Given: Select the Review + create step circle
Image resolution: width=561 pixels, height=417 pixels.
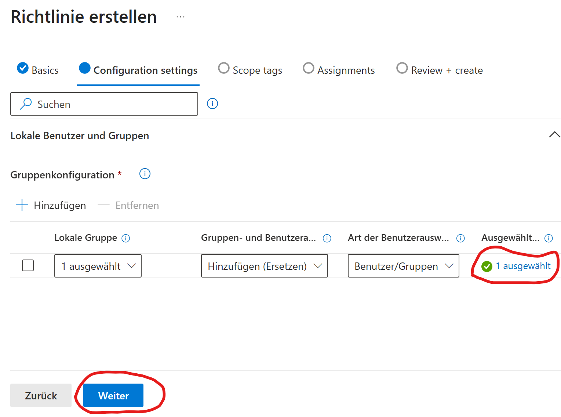Looking at the screenshot, I should point(402,68).
